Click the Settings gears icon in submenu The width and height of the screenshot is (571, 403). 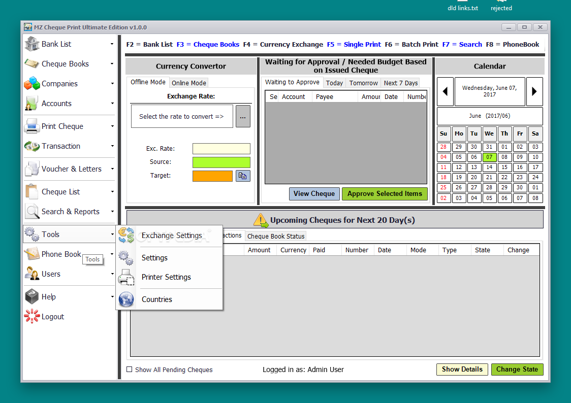tap(126, 257)
